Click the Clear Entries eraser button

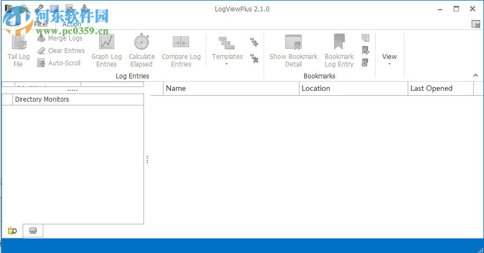tap(61, 50)
